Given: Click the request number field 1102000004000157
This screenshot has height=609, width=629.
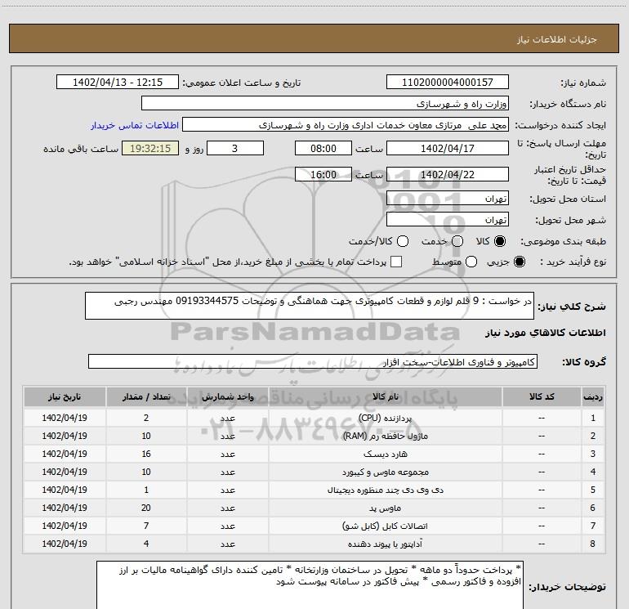Looking at the screenshot, I should click(448, 83).
